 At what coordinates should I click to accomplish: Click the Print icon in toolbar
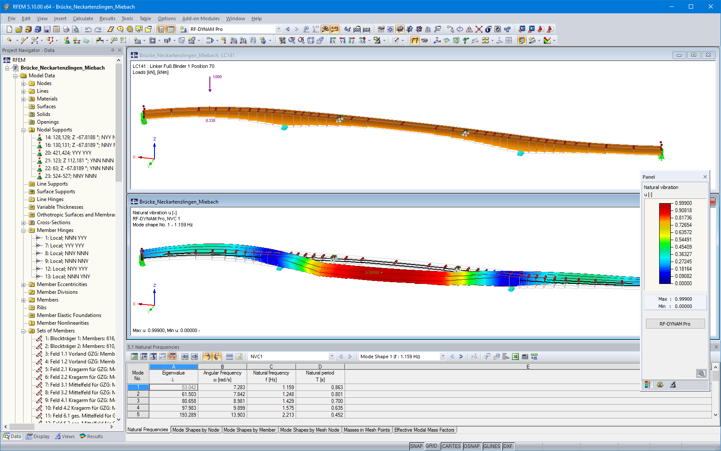[x=66, y=29]
